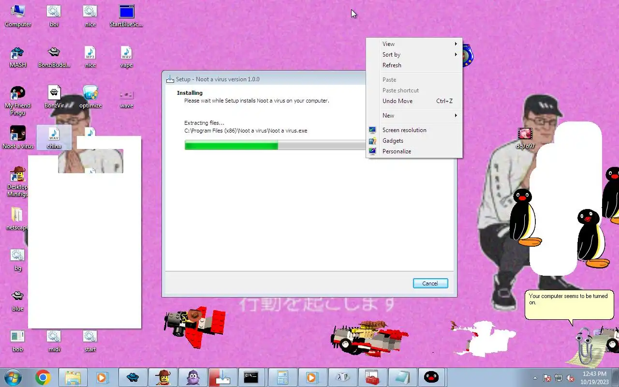
Task: Select the nice MP3 audio file
Action: pyautogui.click(x=90, y=57)
